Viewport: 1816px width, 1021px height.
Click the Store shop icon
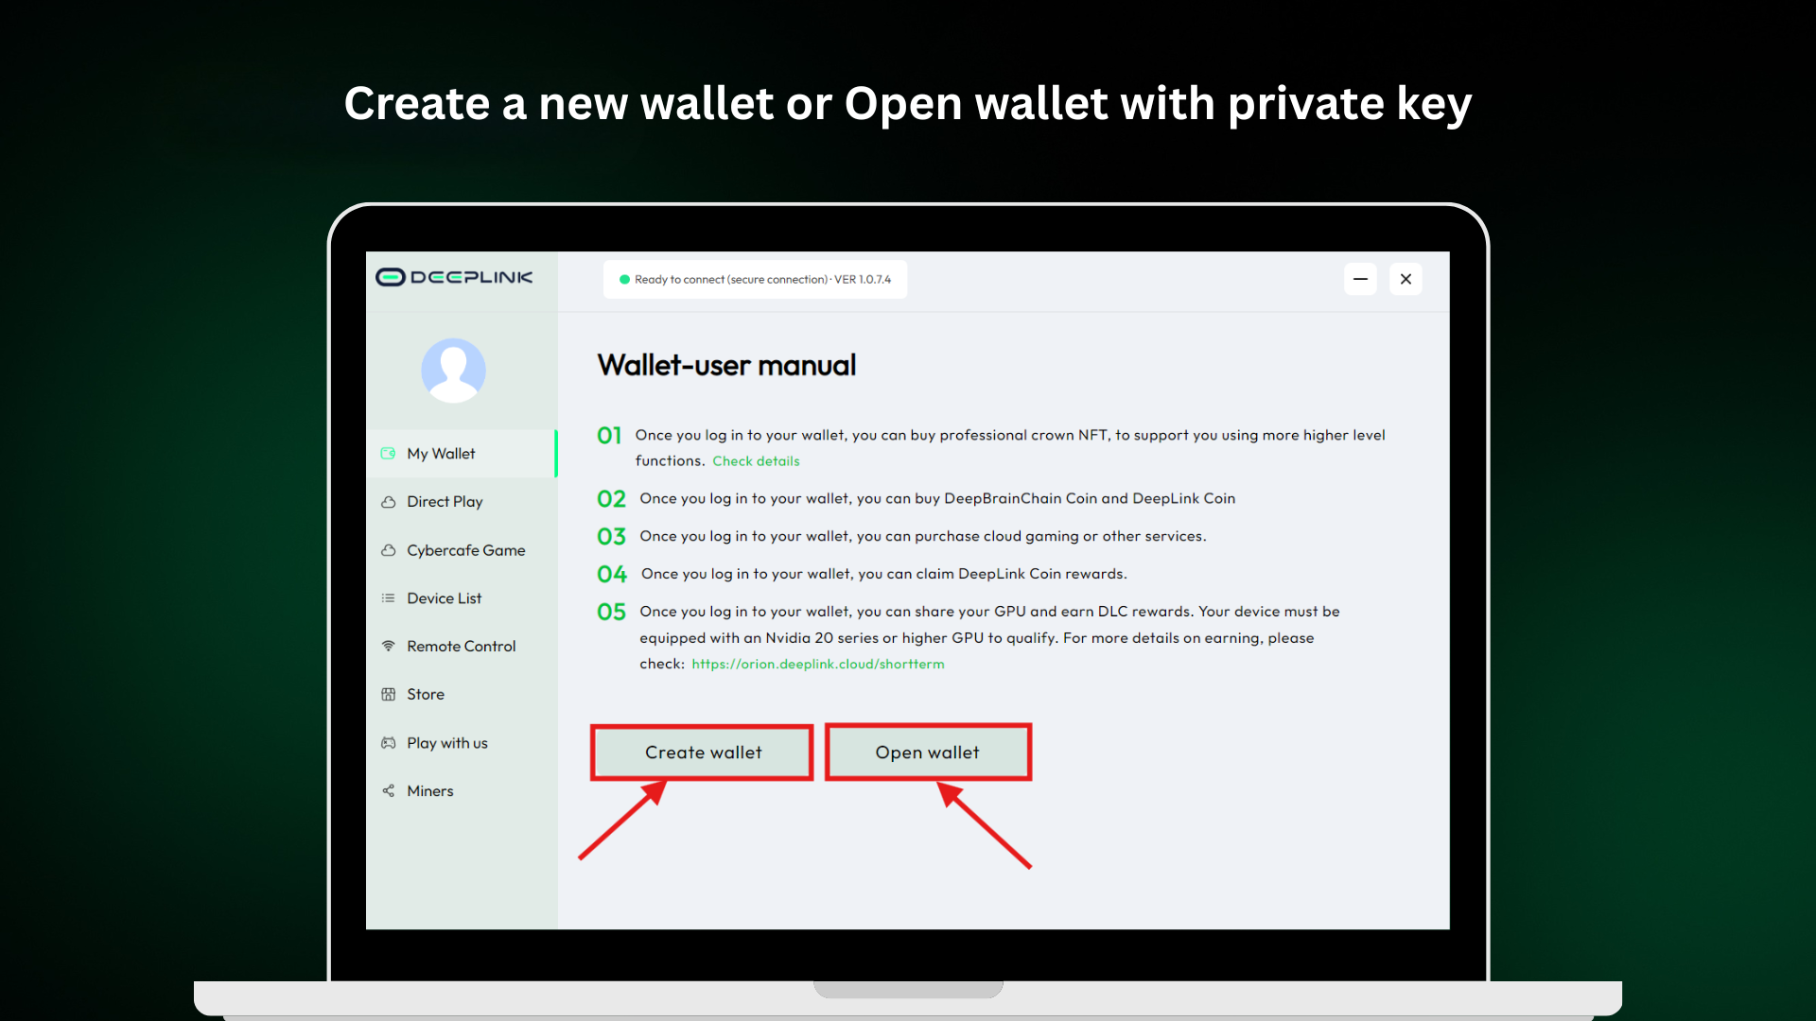(x=388, y=695)
